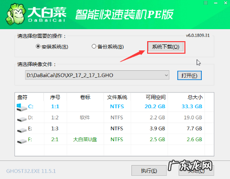Click the 打开(E) button

pyautogui.click(x=189, y=75)
